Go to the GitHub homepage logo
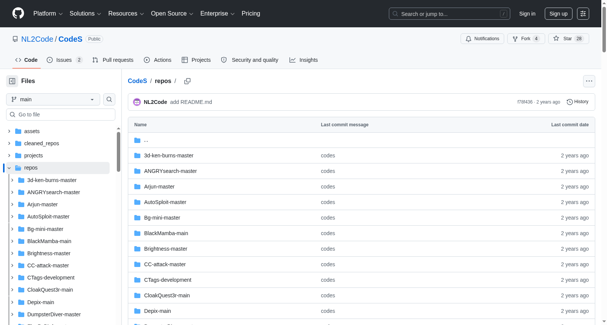Screen dimensions: 607x325 click(x=18, y=13)
